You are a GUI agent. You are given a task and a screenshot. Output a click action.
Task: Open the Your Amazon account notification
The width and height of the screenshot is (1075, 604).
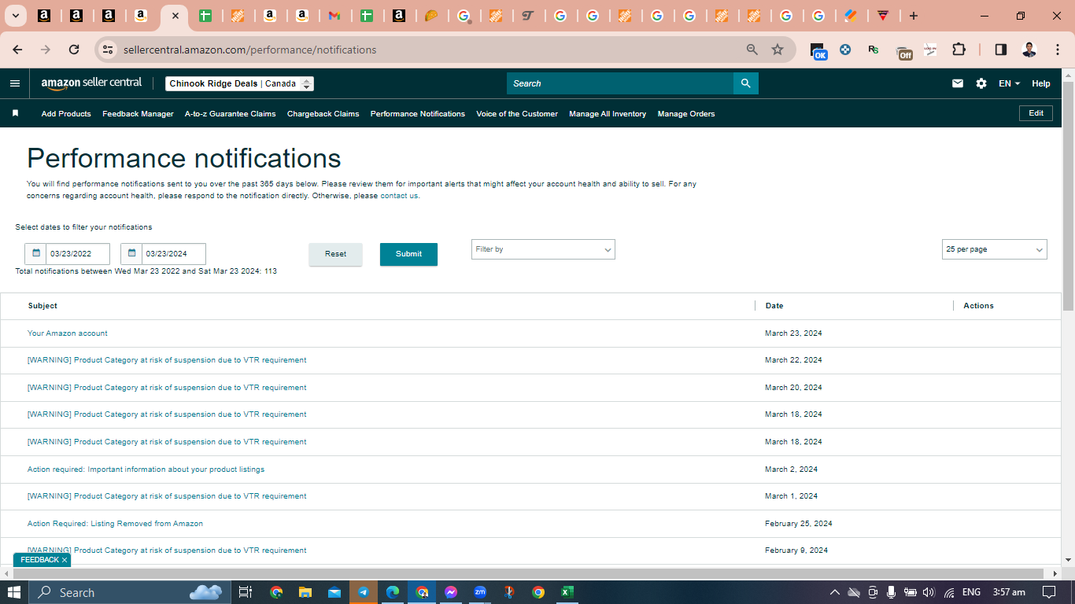(68, 333)
